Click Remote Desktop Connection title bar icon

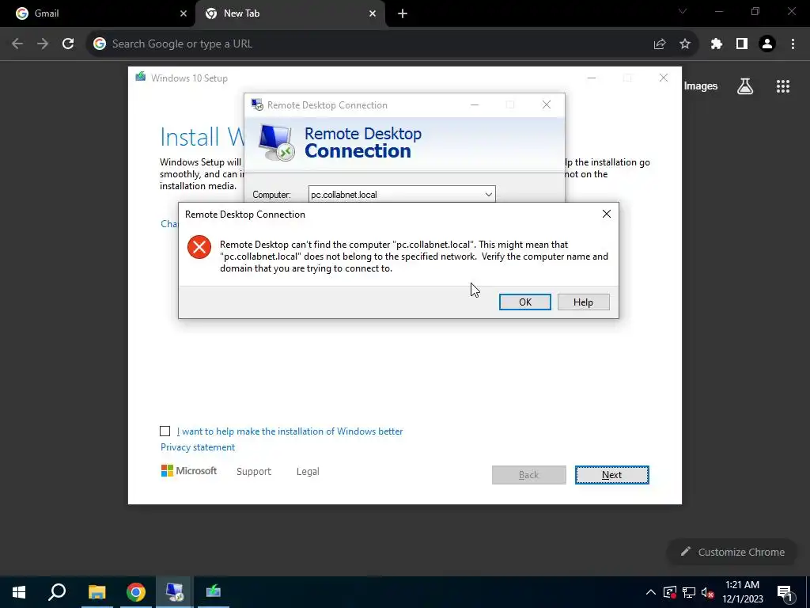pos(257,105)
